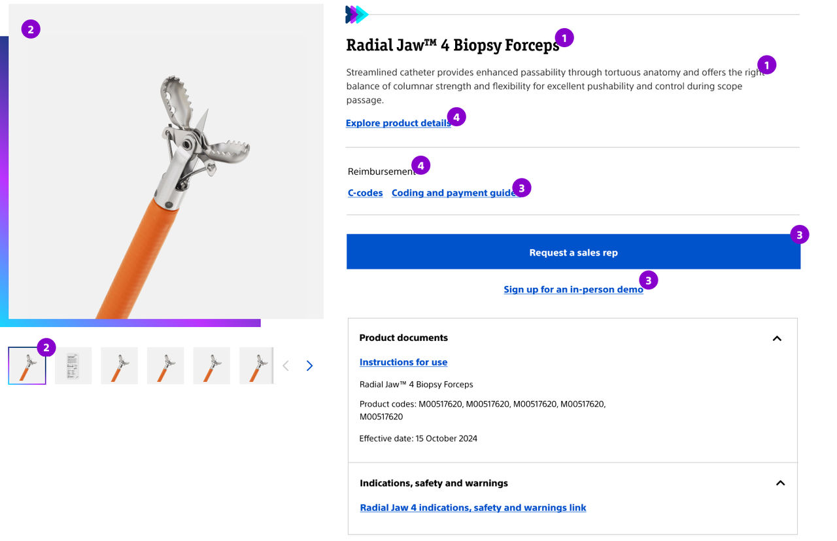Click the grayed left arrow of the carousel
837x541 pixels.
pos(286,366)
